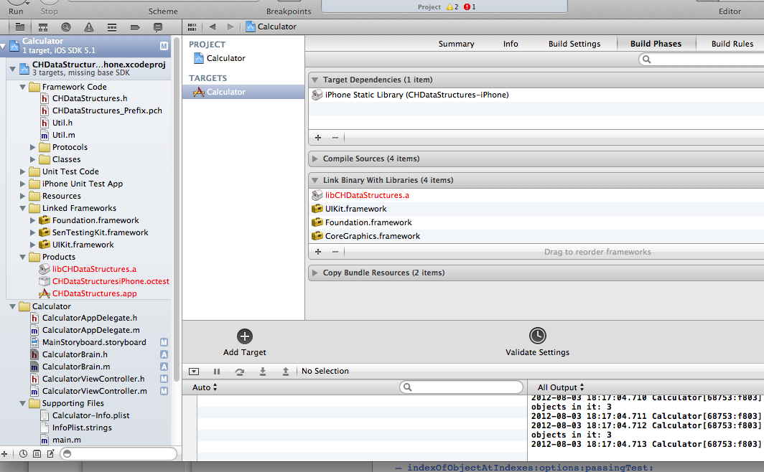Open the Breakpoint navigator icon

(135, 27)
